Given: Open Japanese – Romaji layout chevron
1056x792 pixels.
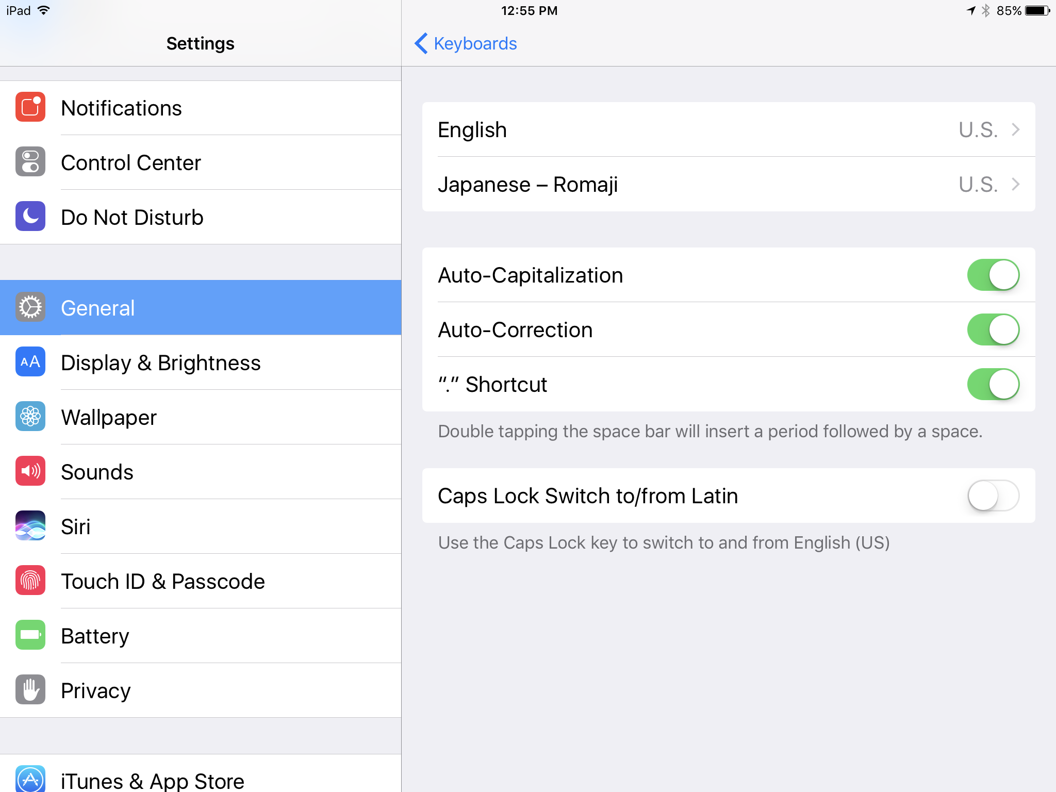Looking at the screenshot, I should [x=1015, y=185].
